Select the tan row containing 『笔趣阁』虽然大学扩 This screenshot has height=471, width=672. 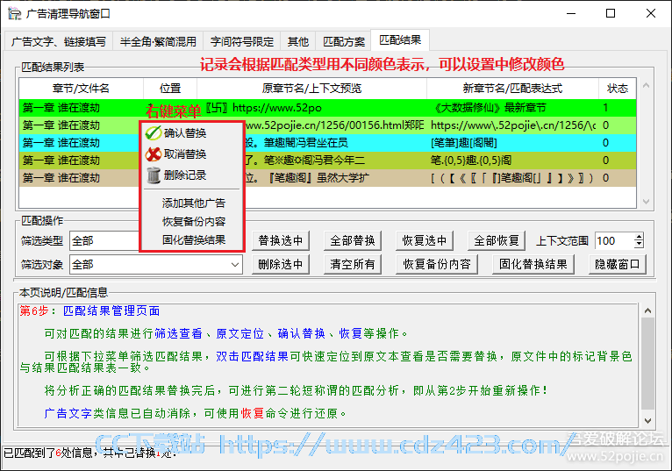[x=328, y=178]
